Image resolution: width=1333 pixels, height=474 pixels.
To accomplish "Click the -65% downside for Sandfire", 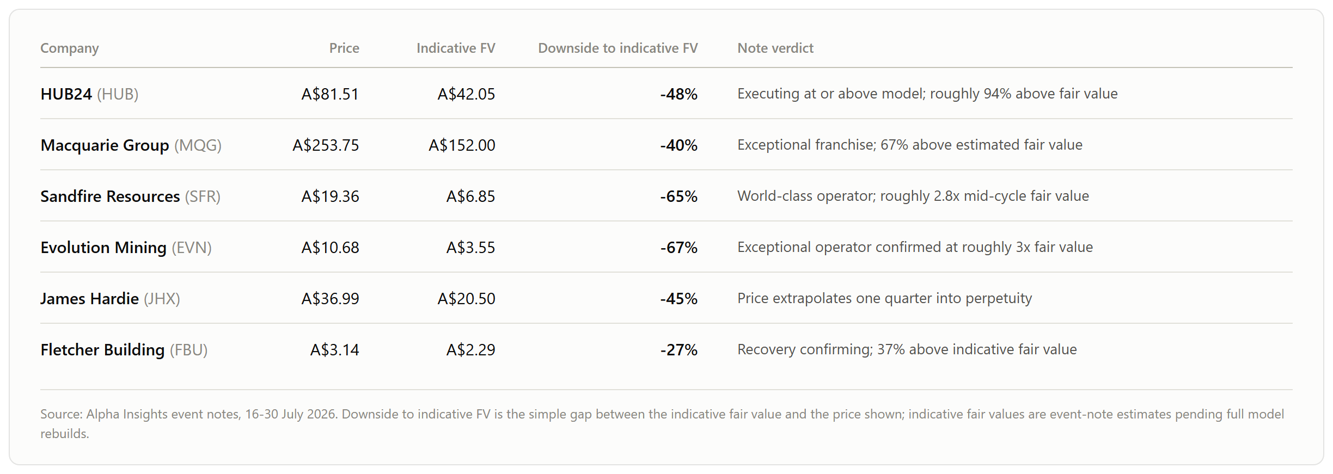I will coord(678,196).
